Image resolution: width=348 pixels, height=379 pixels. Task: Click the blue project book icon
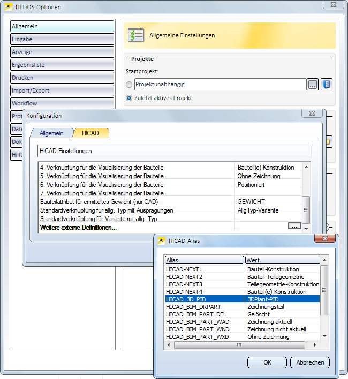point(326,85)
